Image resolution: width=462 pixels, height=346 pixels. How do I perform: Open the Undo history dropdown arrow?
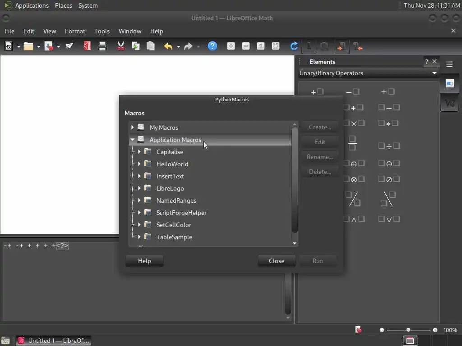[x=178, y=46]
